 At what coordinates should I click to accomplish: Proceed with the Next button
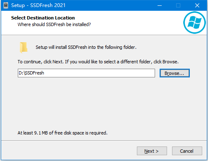pos(152,151)
